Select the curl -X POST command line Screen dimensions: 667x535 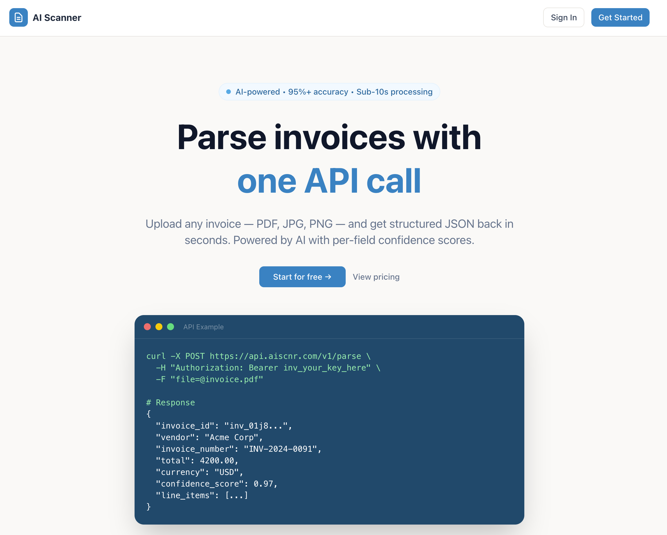pyautogui.click(x=258, y=356)
